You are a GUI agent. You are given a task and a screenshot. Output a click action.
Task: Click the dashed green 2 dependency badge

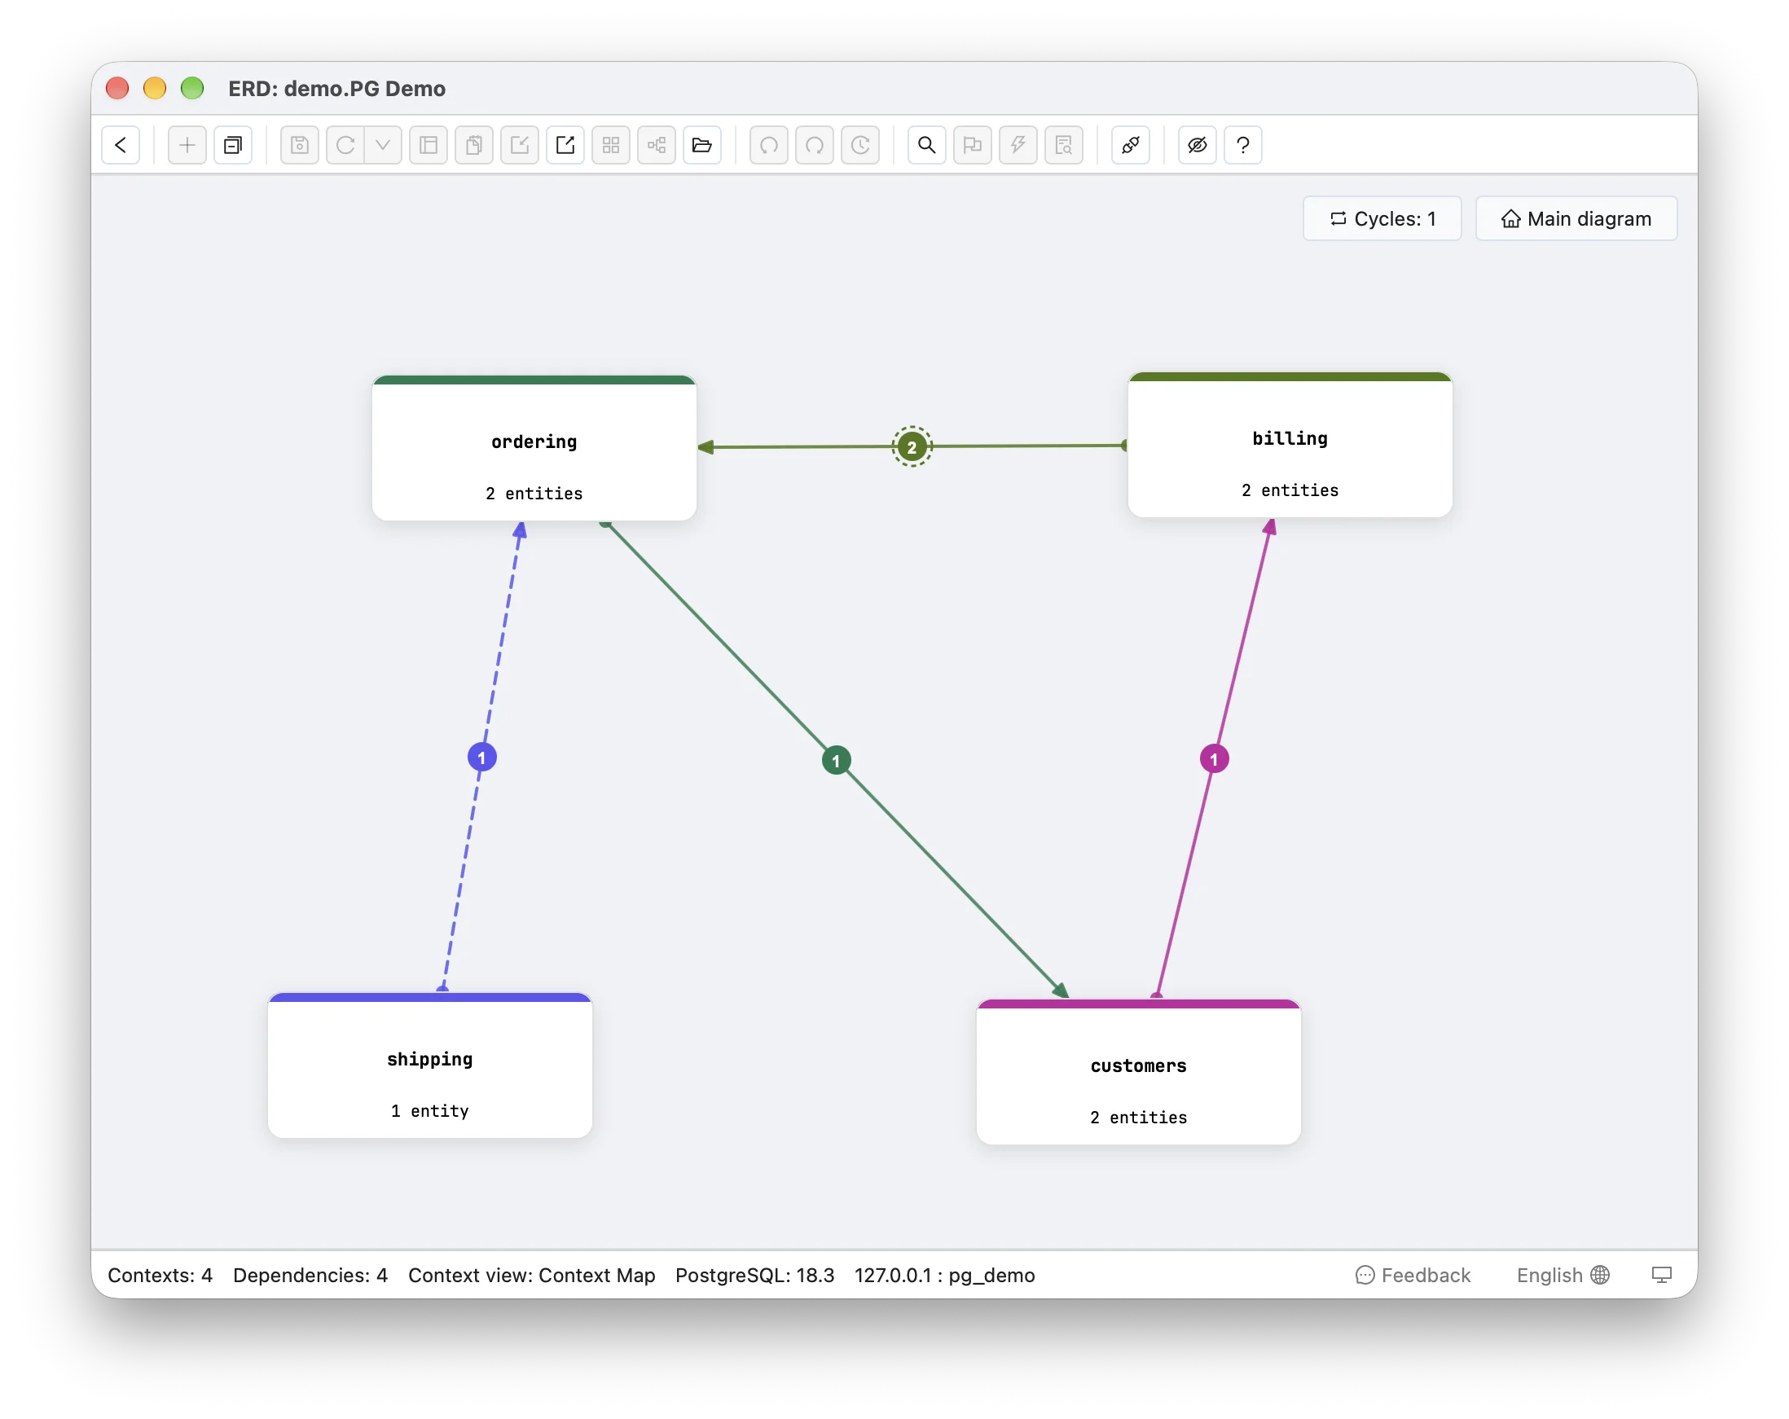[x=912, y=447]
